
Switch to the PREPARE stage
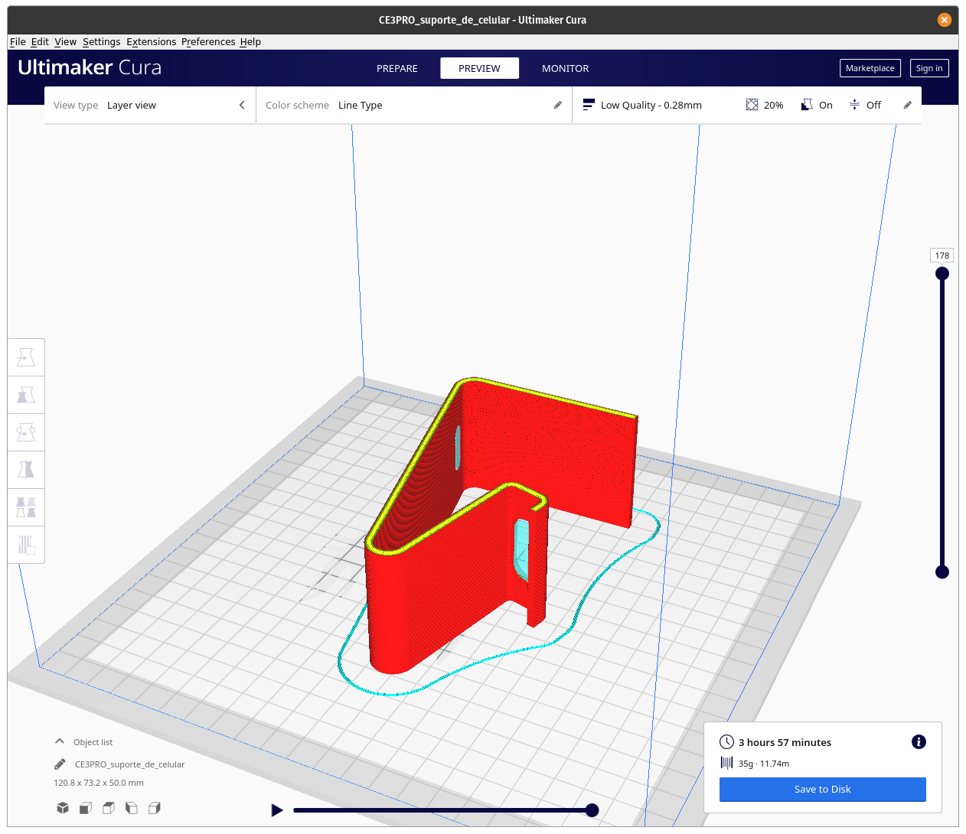pyautogui.click(x=397, y=68)
